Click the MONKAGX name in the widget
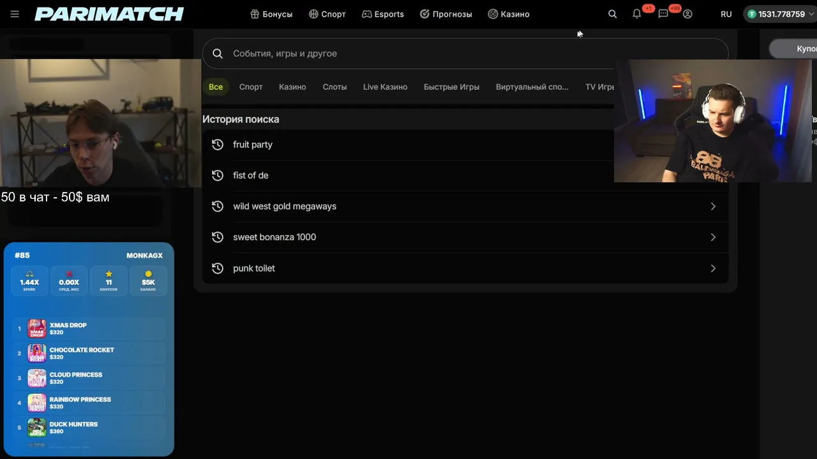This screenshot has width=817, height=459. coord(145,256)
